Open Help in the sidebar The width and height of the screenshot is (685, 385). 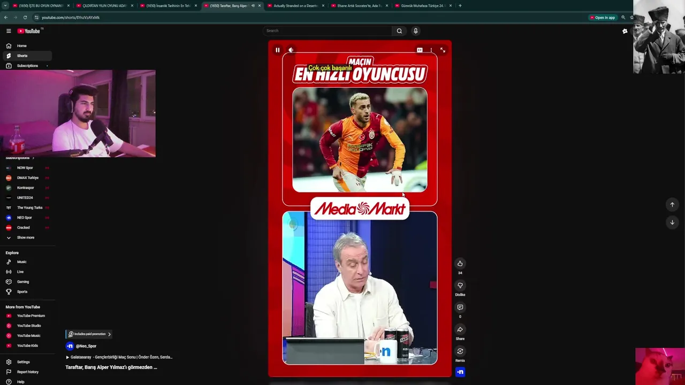[x=26, y=382]
